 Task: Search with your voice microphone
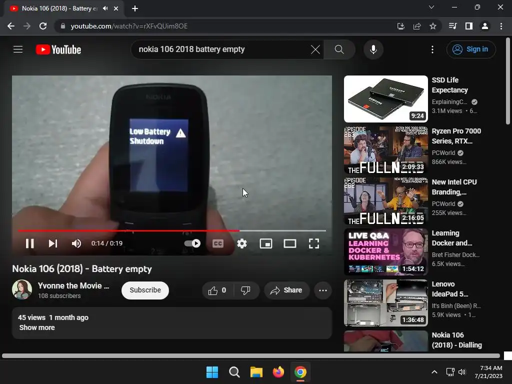click(373, 49)
